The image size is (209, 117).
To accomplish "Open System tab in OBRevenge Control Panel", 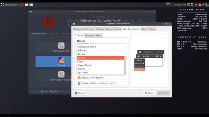I will 55,33.
